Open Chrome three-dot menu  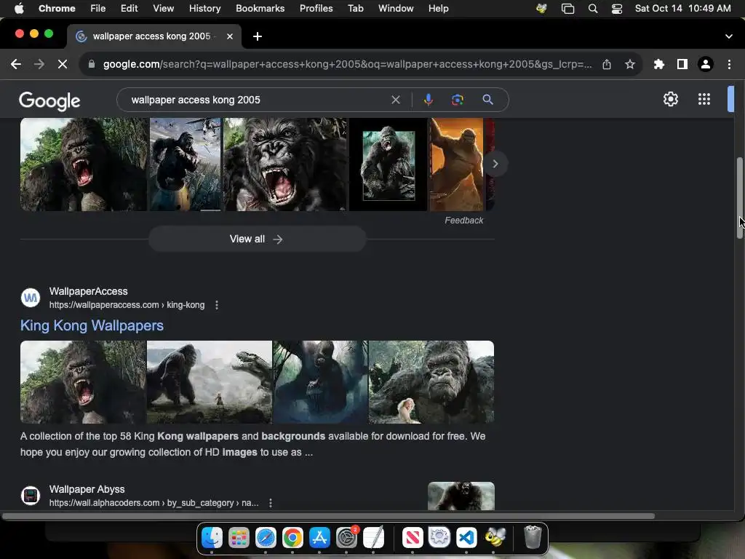click(729, 64)
